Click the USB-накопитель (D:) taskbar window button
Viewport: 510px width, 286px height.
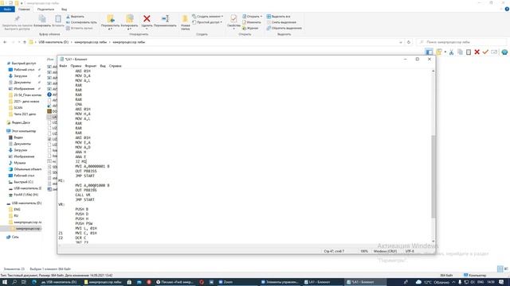point(60,282)
